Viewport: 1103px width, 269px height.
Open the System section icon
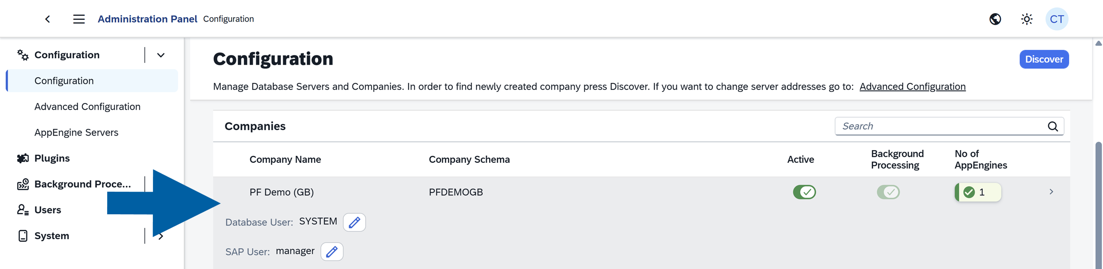pyautogui.click(x=22, y=236)
